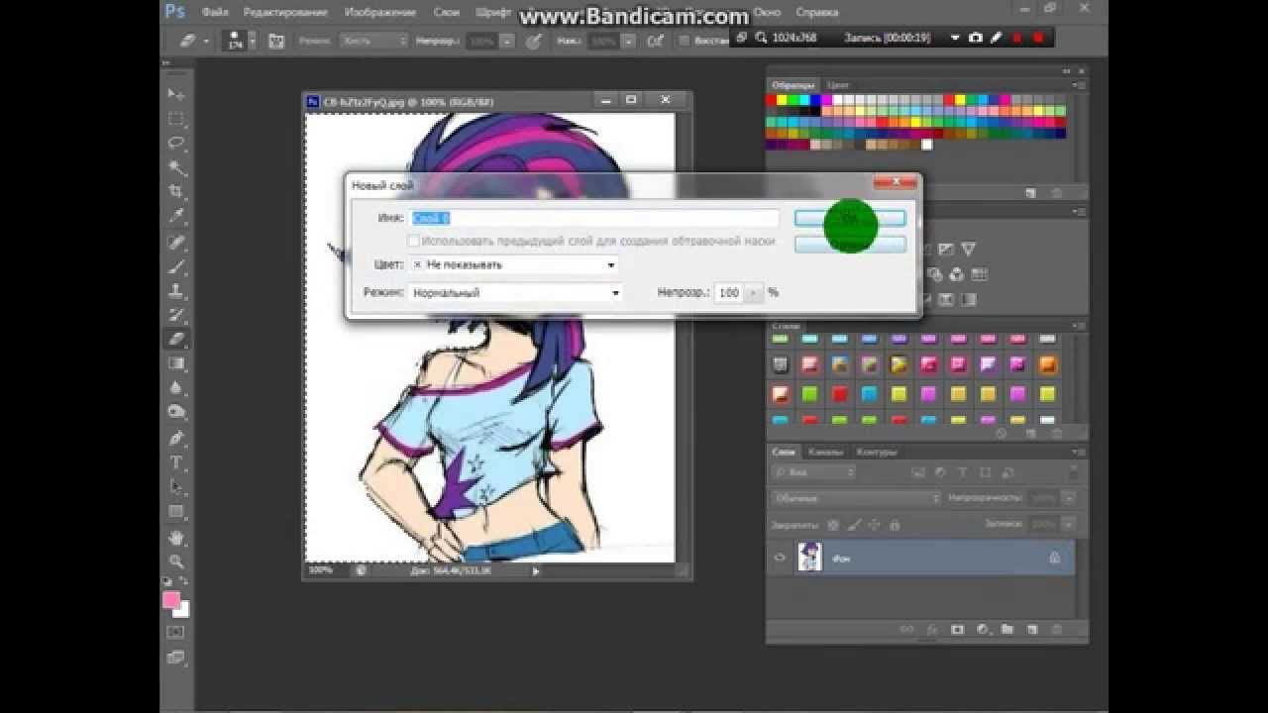
Task: Select the Brush tool
Action: point(176,267)
